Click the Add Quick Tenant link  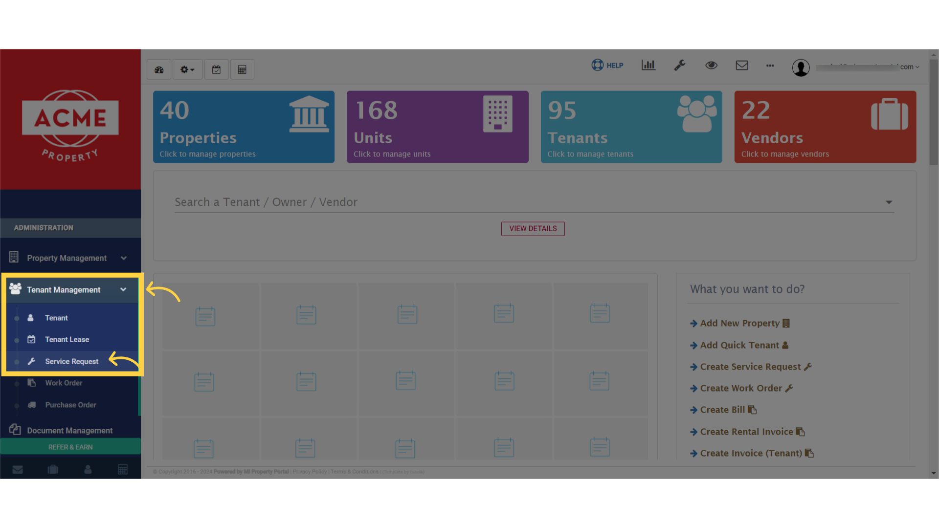pos(739,345)
